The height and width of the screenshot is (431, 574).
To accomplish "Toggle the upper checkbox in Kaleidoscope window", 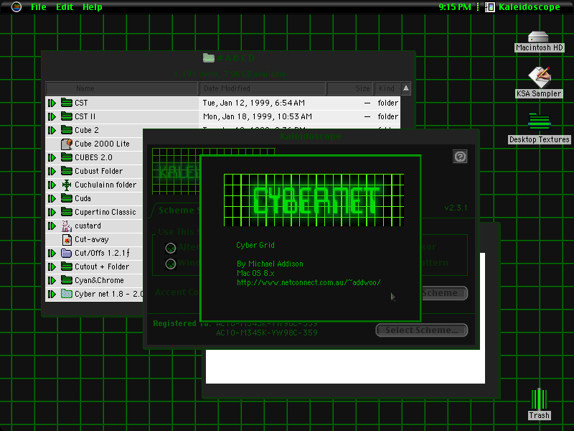I will click(170, 248).
